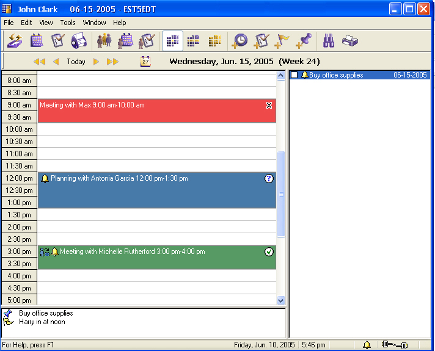Screen dimensions: 435x351
Task: Click the person with task clipboard icon
Action: (x=147, y=41)
